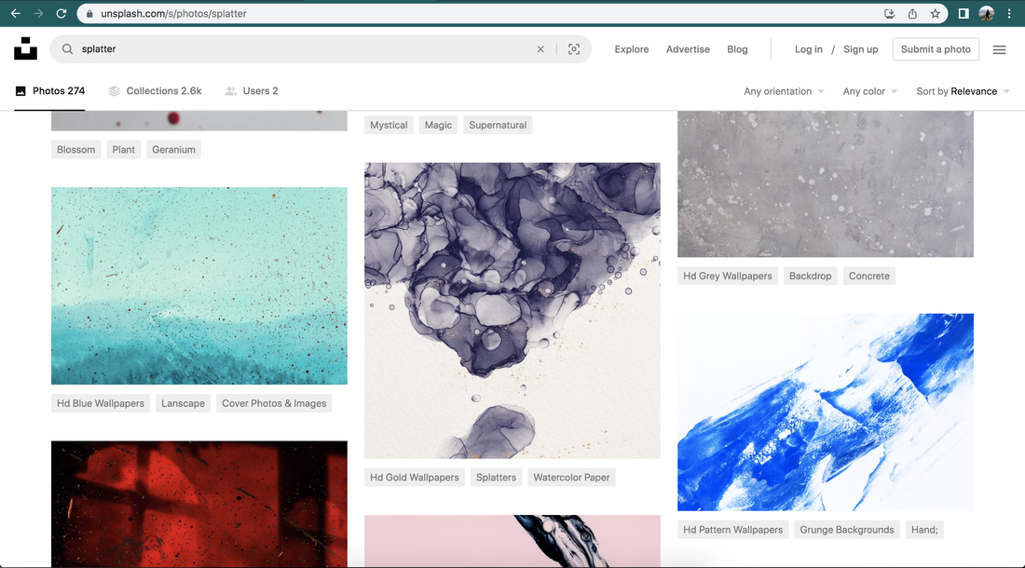1025x568 pixels.
Task: Open the blue paint stroke photo
Action: 826,412
